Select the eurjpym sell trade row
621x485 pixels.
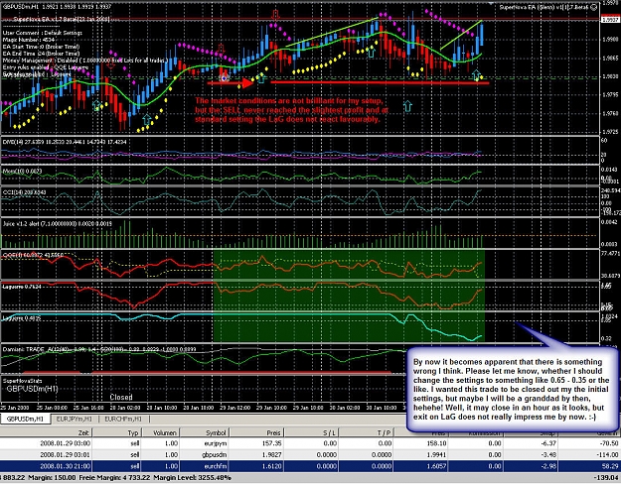coord(310,443)
